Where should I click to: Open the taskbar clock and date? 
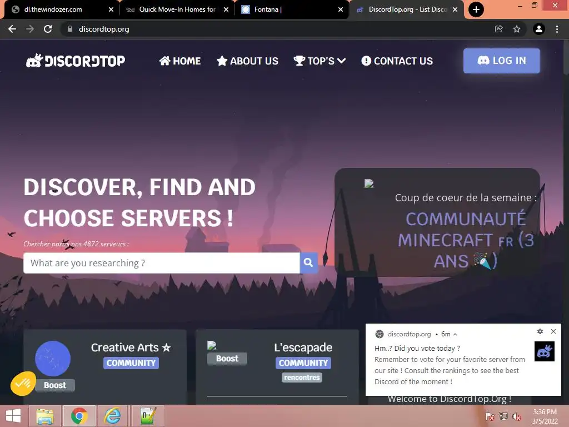point(545,416)
